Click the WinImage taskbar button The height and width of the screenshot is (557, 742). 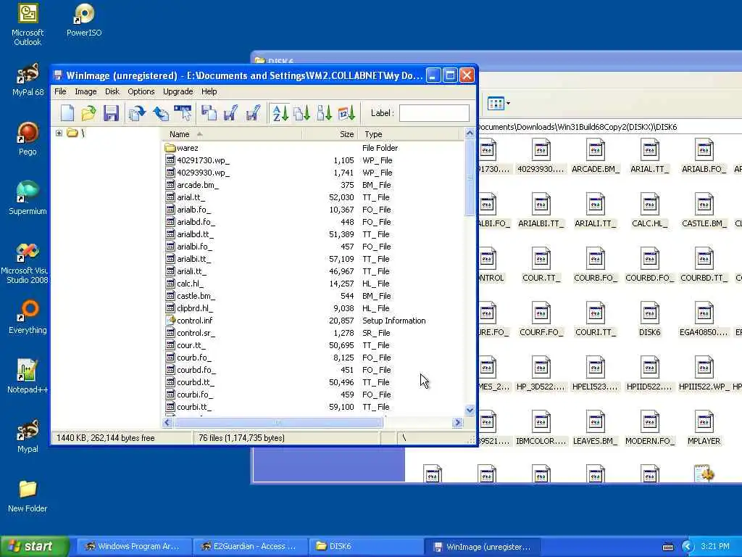click(x=482, y=547)
